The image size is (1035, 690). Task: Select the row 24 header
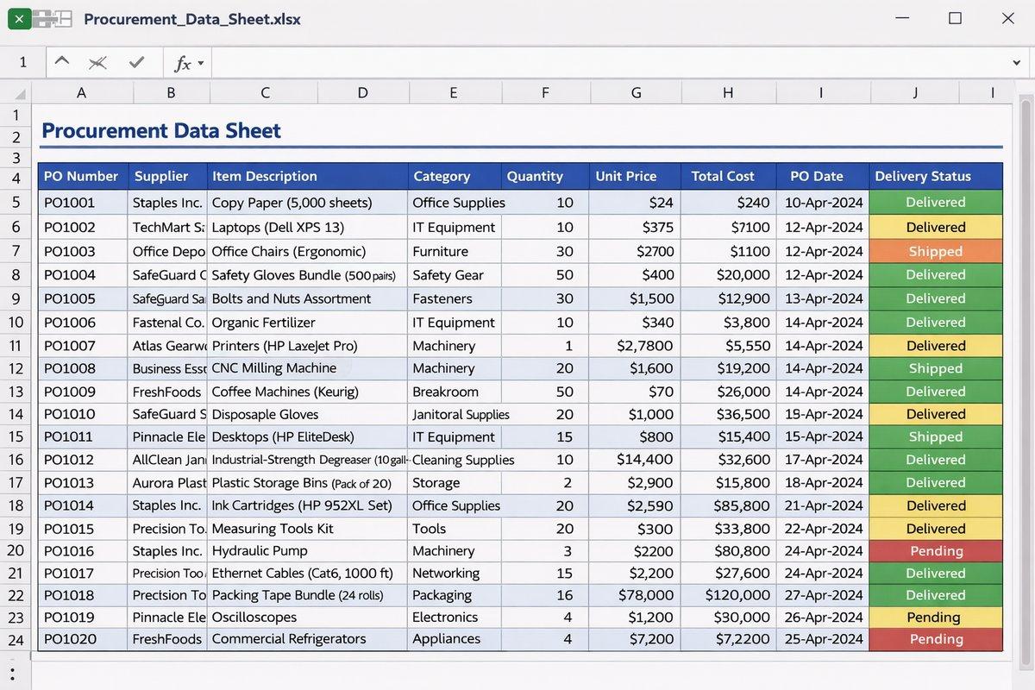coord(16,640)
